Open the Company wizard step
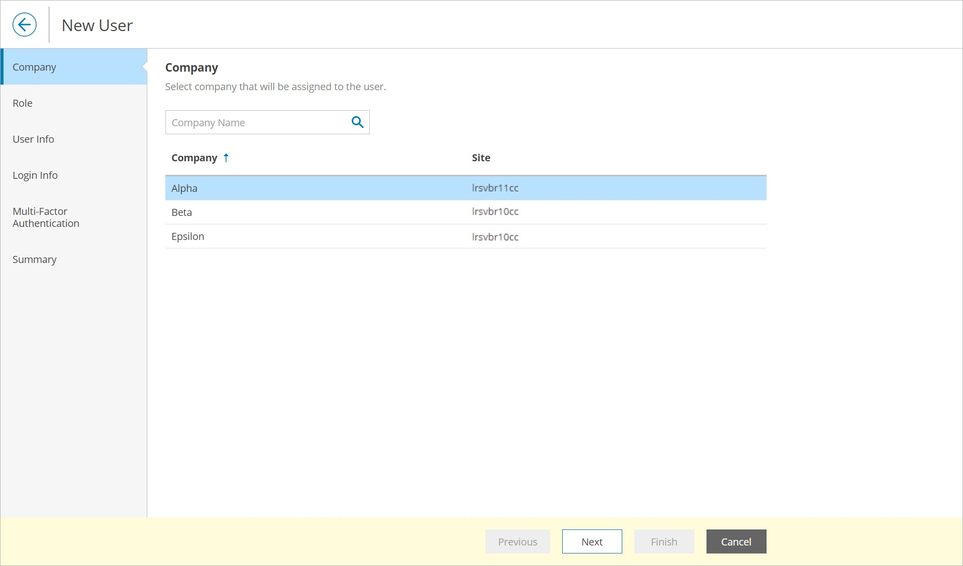Image resolution: width=963 pixels, height=566 pixels. tap(34, 67)
